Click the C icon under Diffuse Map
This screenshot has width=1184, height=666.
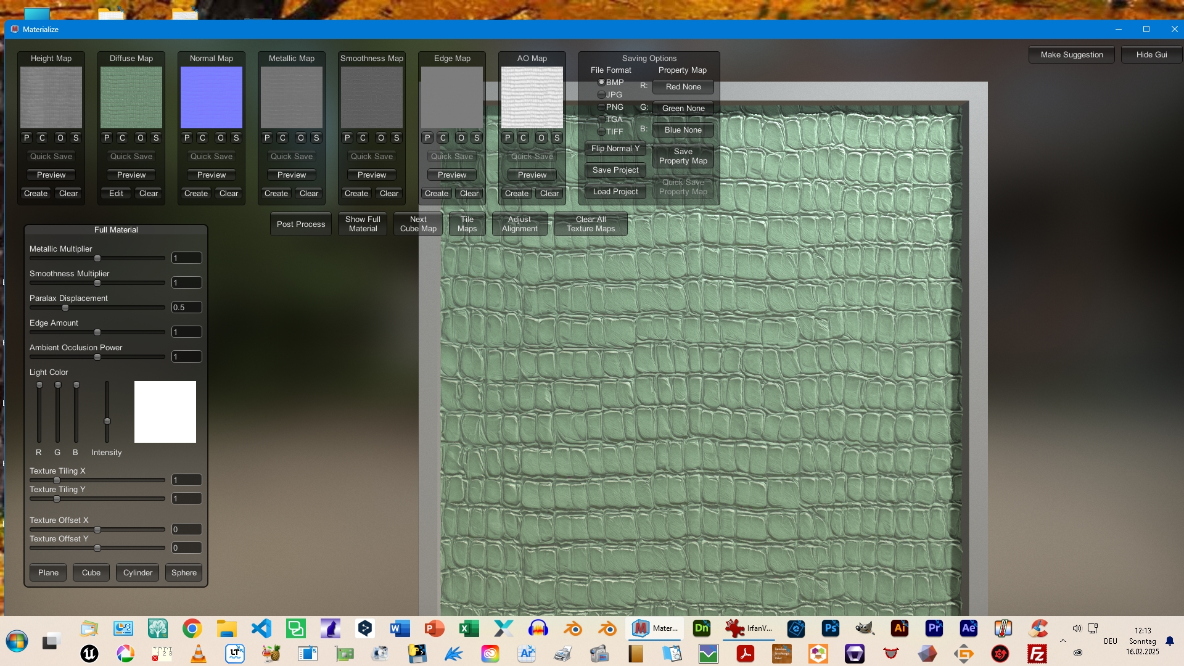[122, 138]
